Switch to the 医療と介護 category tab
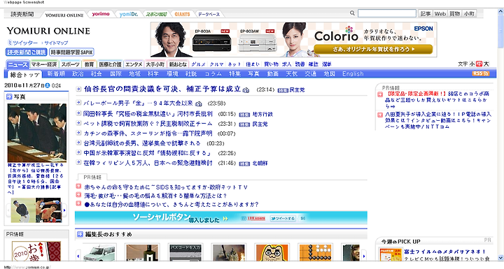 (x=110, y=64)
